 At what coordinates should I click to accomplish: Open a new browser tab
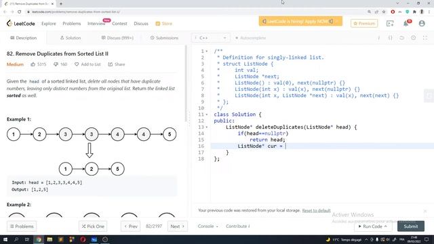click(x=61, y=4)
